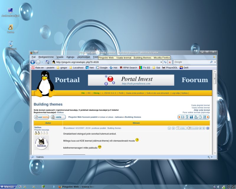Image resolution: width=236 pixels, height=189 pixels.
Task: Click the home icon in Firefox toolbar
Action: (x=47, y=62)
